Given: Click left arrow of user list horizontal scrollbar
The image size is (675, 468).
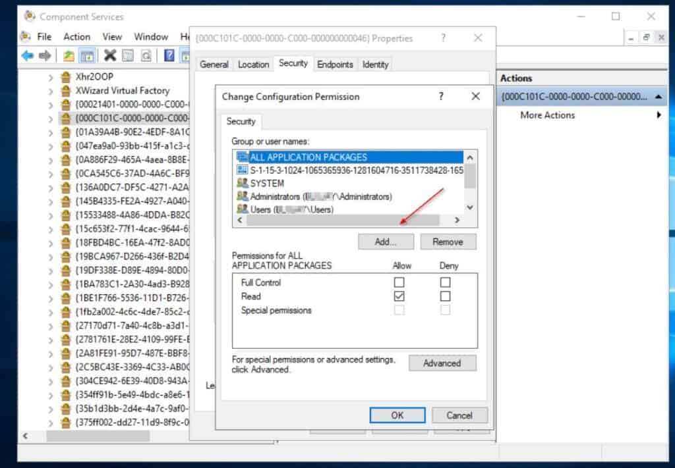Looking at the screenshot, I should coord(240,220).
